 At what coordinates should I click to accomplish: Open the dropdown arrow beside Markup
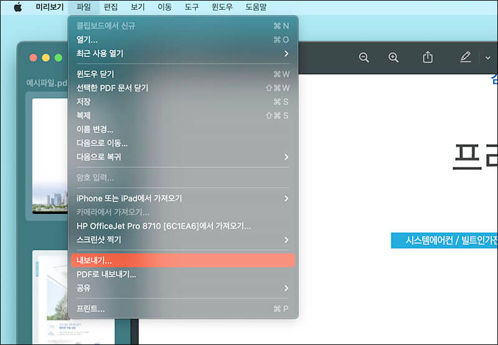click(488, 58)
